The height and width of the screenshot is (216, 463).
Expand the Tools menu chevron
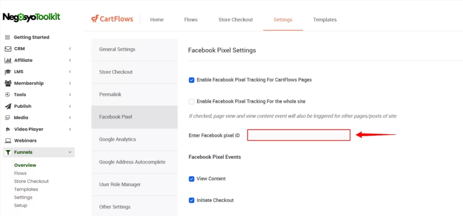tap(70, 95)
